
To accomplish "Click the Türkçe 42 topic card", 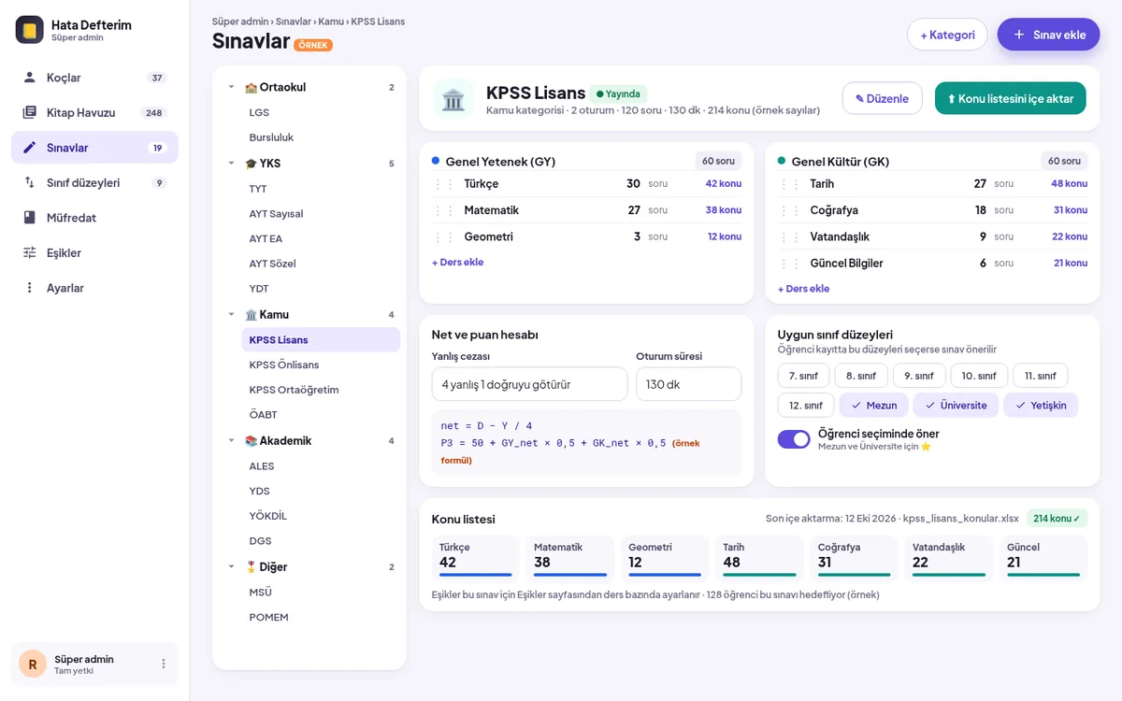I will [475, 558].
